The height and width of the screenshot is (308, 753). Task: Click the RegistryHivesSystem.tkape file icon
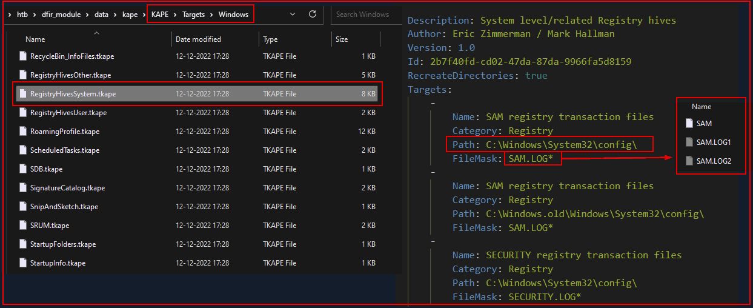click(23, 94)
